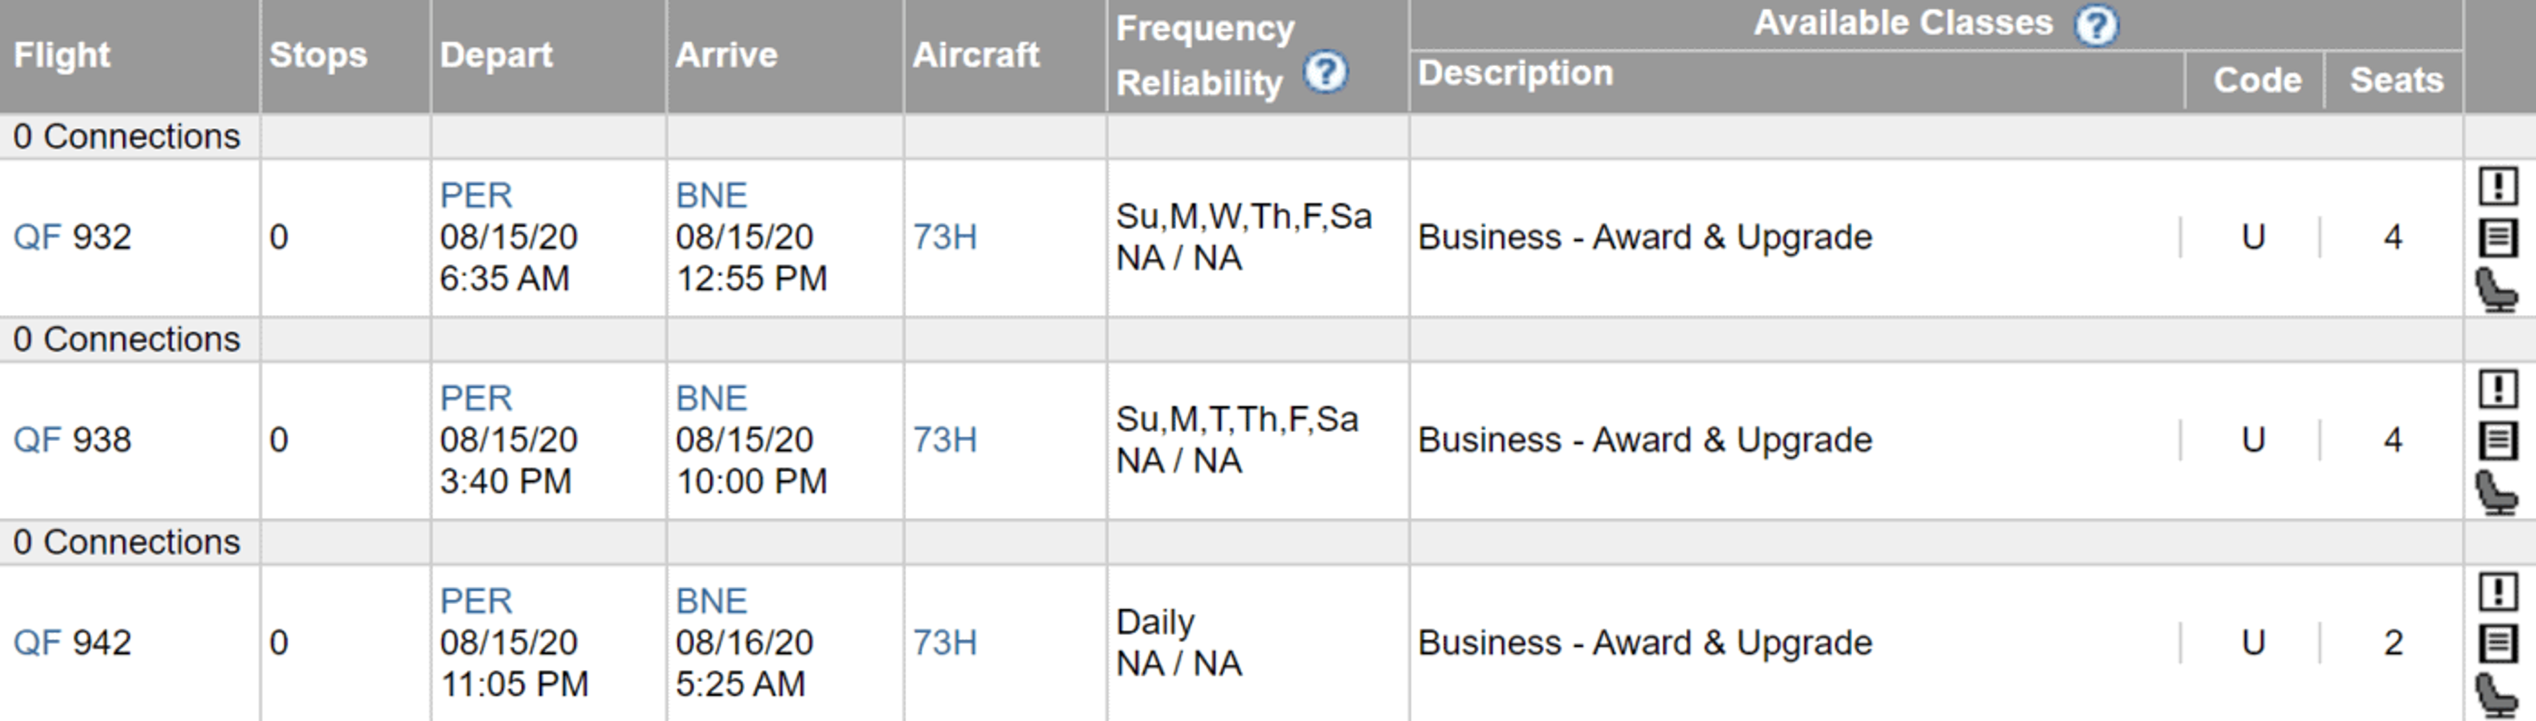Click alert icon for QF 938
The image size is (2536, 721).
click(x=2498, y=388)
